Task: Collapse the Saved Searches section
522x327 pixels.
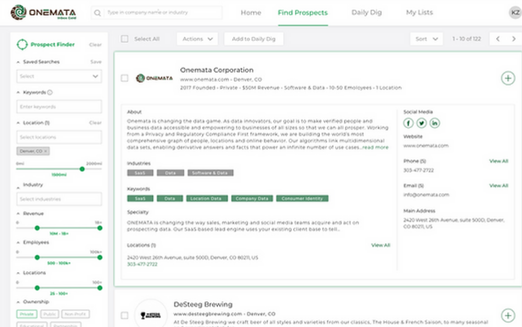Action: (x=18, y=62)
